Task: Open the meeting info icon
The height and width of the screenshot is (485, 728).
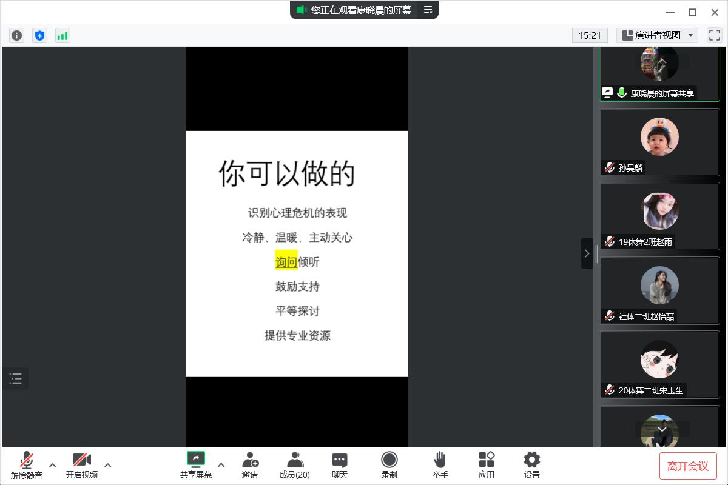Action: [x=16, y=36]
